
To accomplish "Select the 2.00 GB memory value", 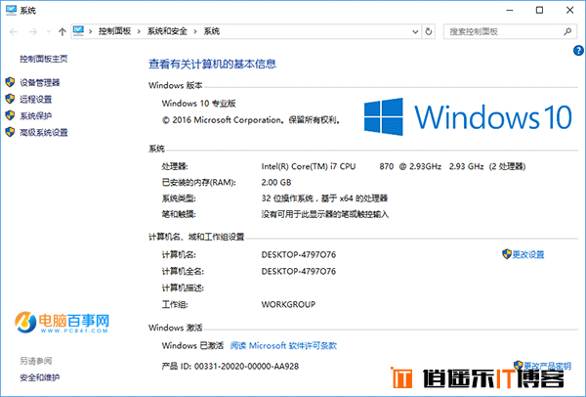I will point(276,183).
